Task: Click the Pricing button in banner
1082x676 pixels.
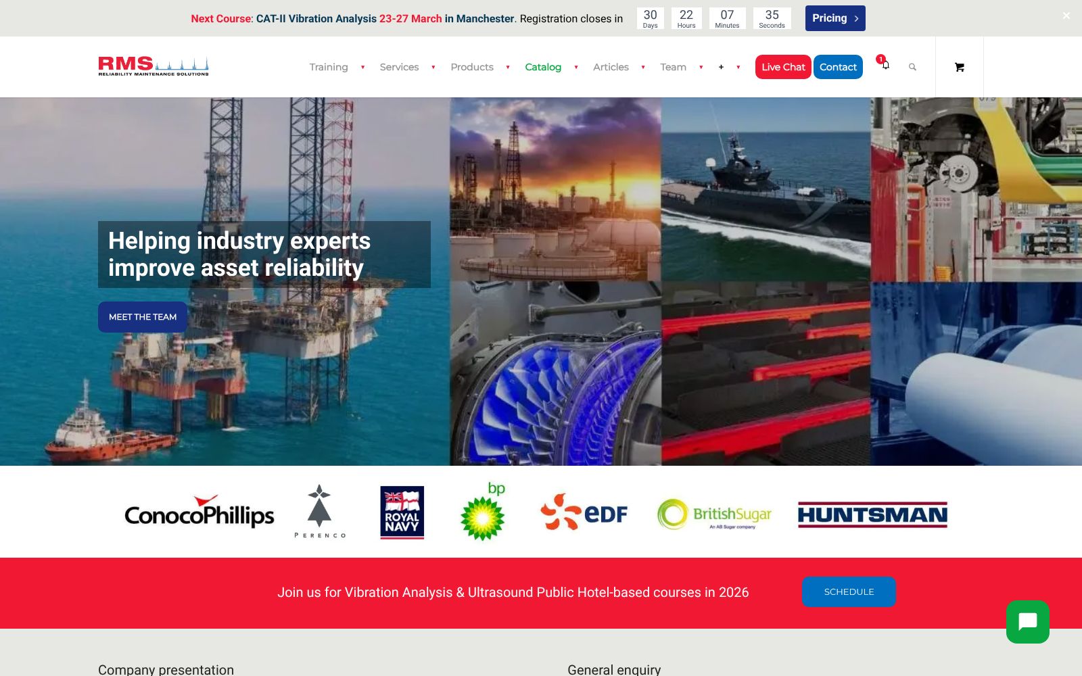Action: [x=834, y=18]
